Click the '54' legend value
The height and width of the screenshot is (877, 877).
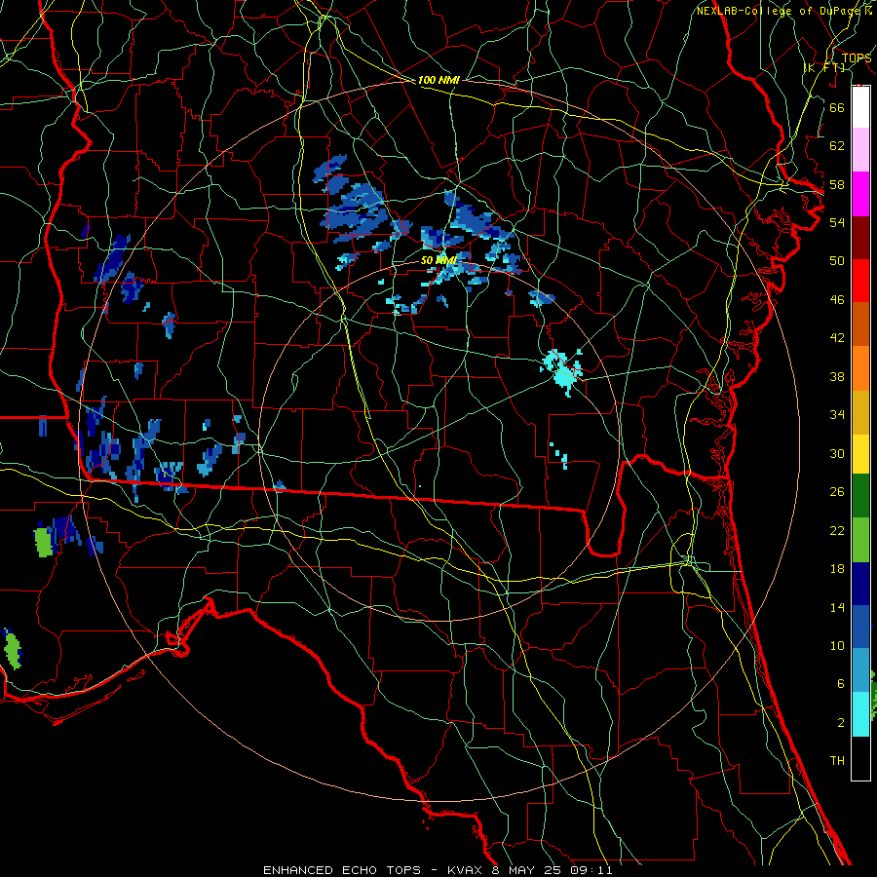[x=837, y=222]
